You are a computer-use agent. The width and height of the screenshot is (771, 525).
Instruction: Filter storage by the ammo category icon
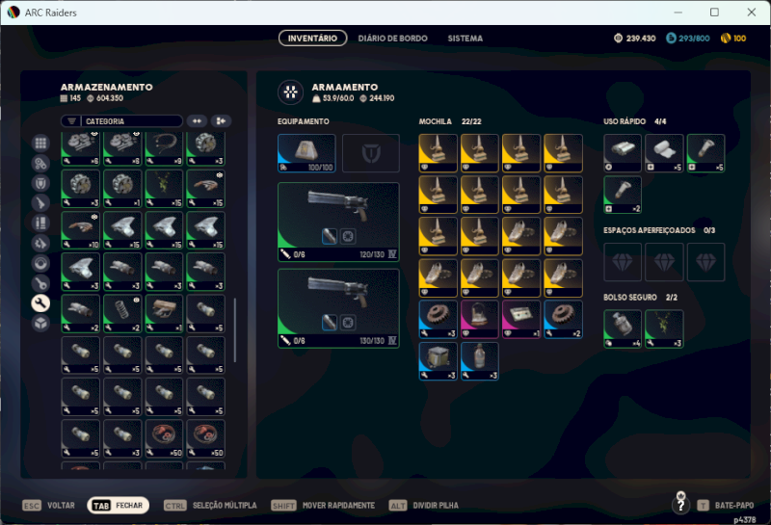click(x=40, y=223)
